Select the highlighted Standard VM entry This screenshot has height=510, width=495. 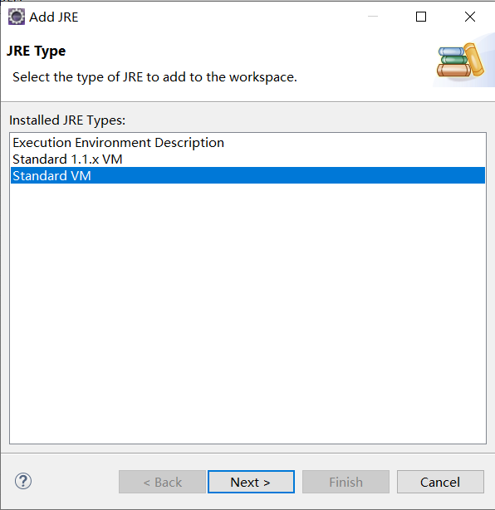tap(247, 175)
